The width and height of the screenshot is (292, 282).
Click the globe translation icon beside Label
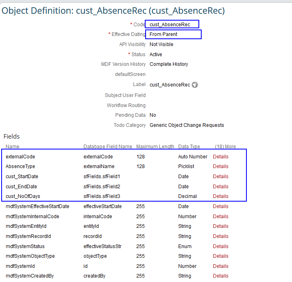click(x=195, y=85)
